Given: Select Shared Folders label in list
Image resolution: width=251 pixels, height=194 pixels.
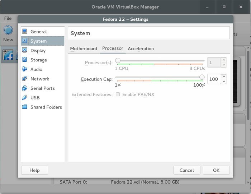Looking at the screenshot, I should tap(46, 107).
